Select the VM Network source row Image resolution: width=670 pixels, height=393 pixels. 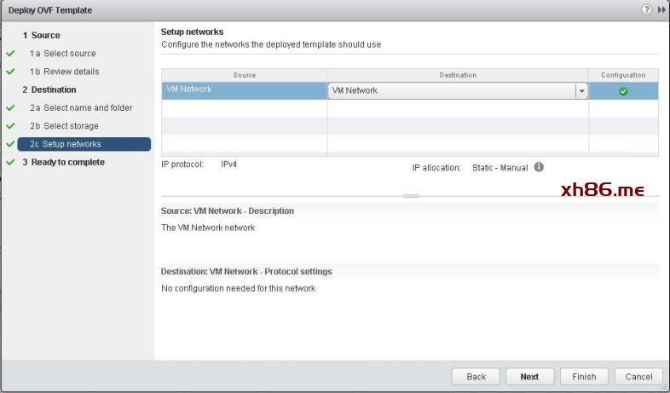point(243,90)
